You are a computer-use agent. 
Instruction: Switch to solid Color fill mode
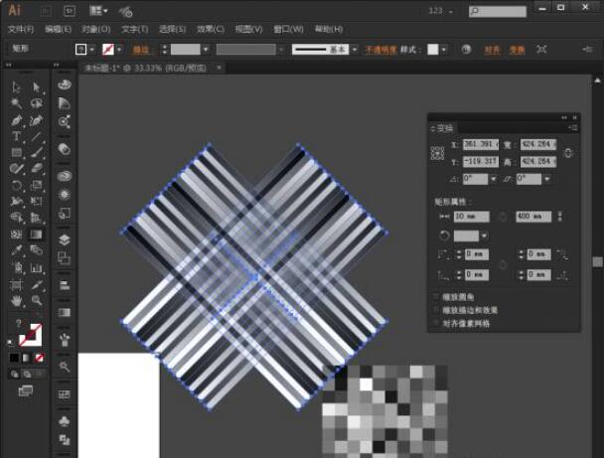pos(14,358)
